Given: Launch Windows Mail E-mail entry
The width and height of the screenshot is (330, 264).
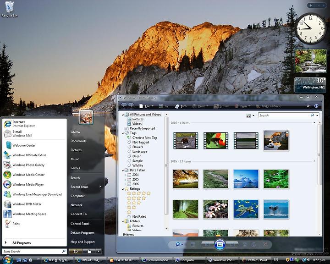Looking at the screenshot, I should pos(34,133).
